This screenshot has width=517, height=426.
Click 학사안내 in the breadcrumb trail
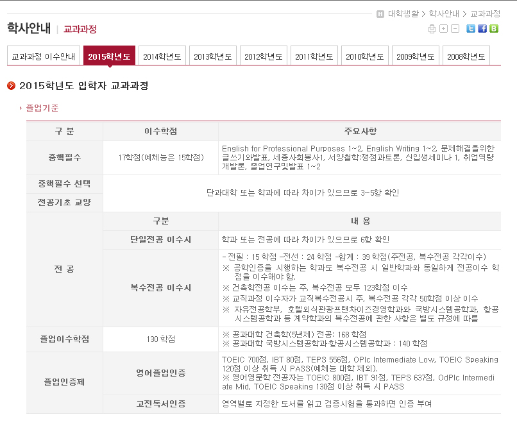[445, 14]
